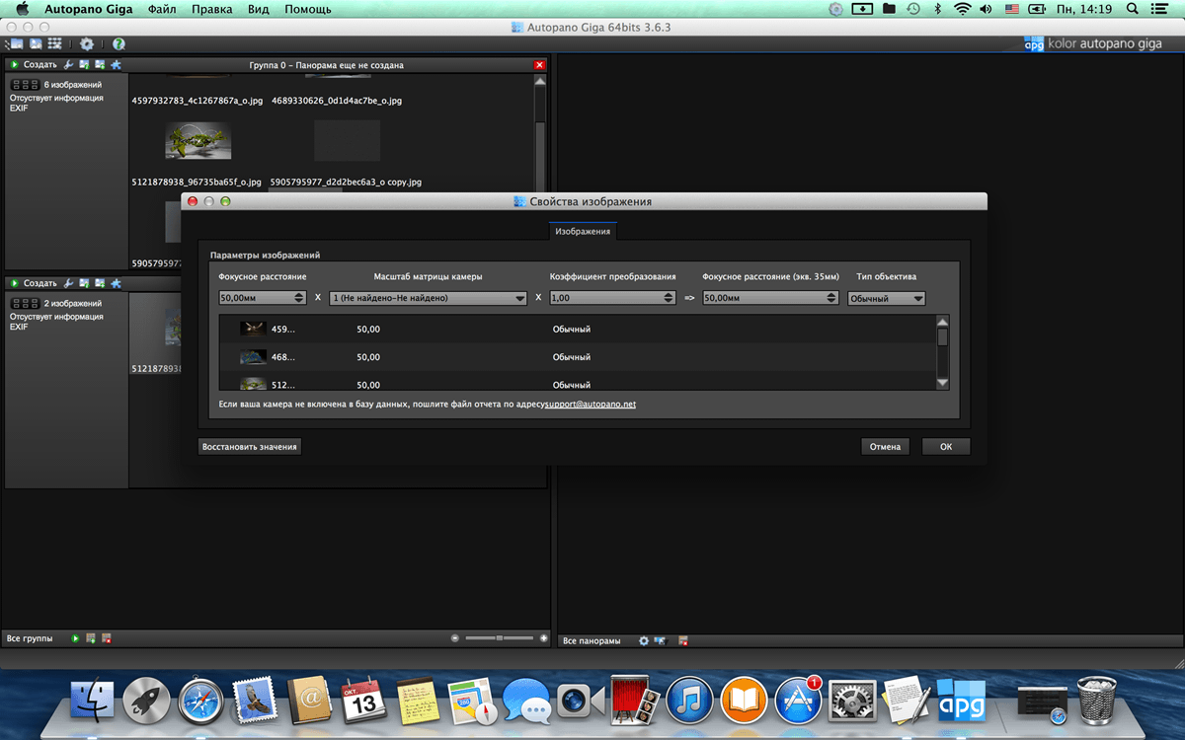Image resolution: width=1185 pixels, height=740 pixels.
Task: Click the browse folder icon in main toolbar
Action: [x=15, y=44]
